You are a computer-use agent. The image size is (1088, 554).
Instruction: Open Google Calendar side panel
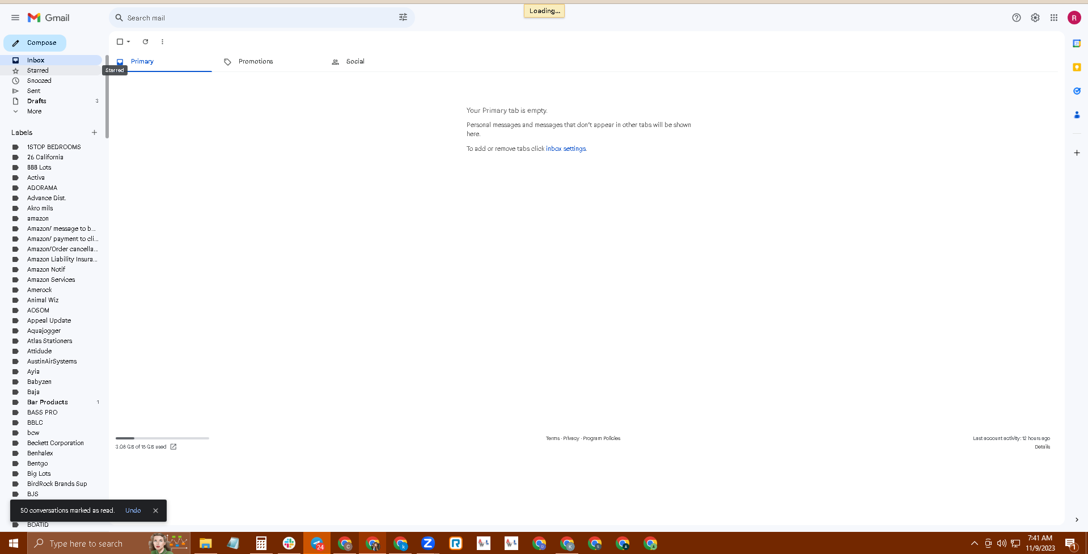pos(1077,43)
